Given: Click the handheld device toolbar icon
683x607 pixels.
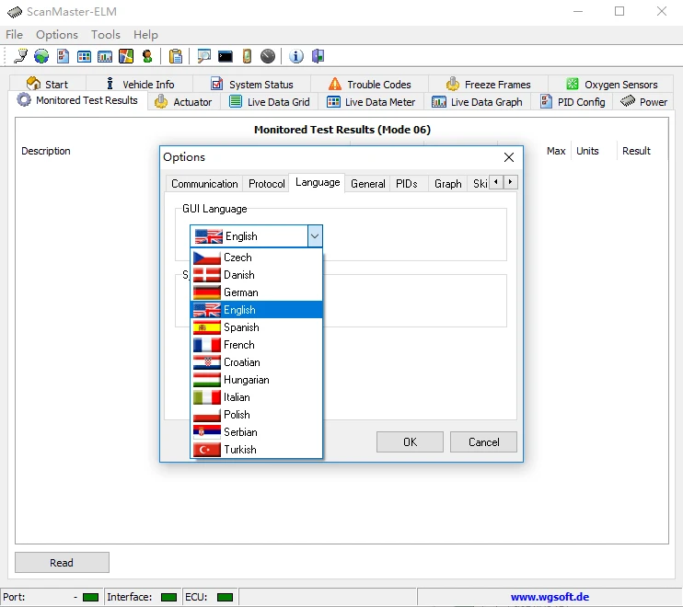Looking at the screenshot, I should pyautogui.click(x=247, y=56).
